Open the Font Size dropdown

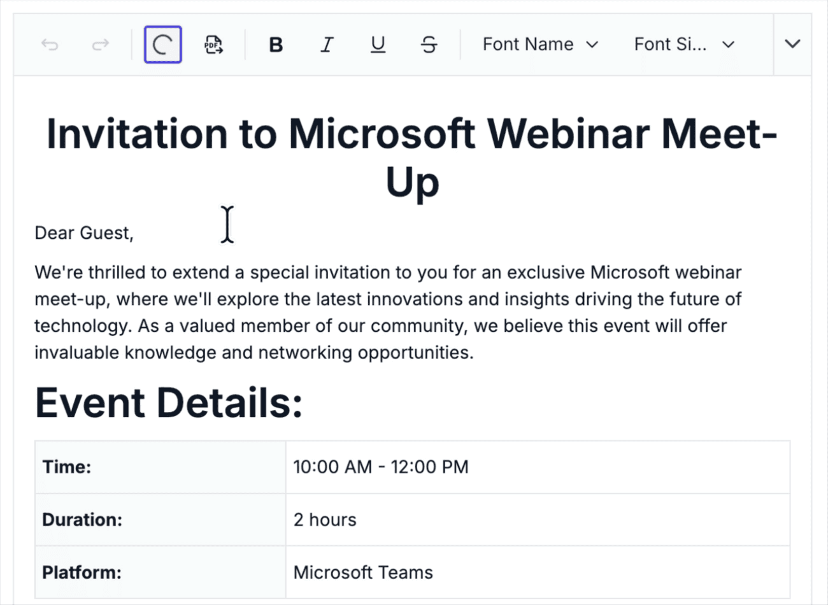point(685,45)
